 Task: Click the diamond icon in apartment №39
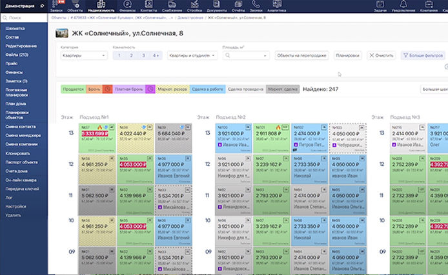[182, 128]
